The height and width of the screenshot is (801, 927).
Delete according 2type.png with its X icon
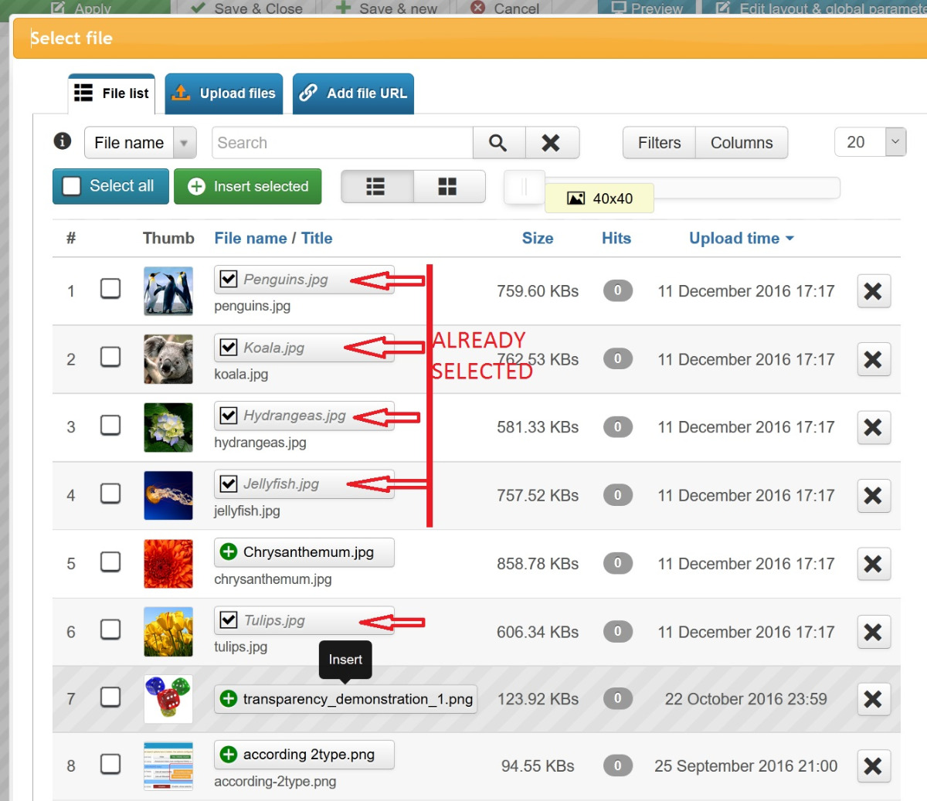point(873,766)
